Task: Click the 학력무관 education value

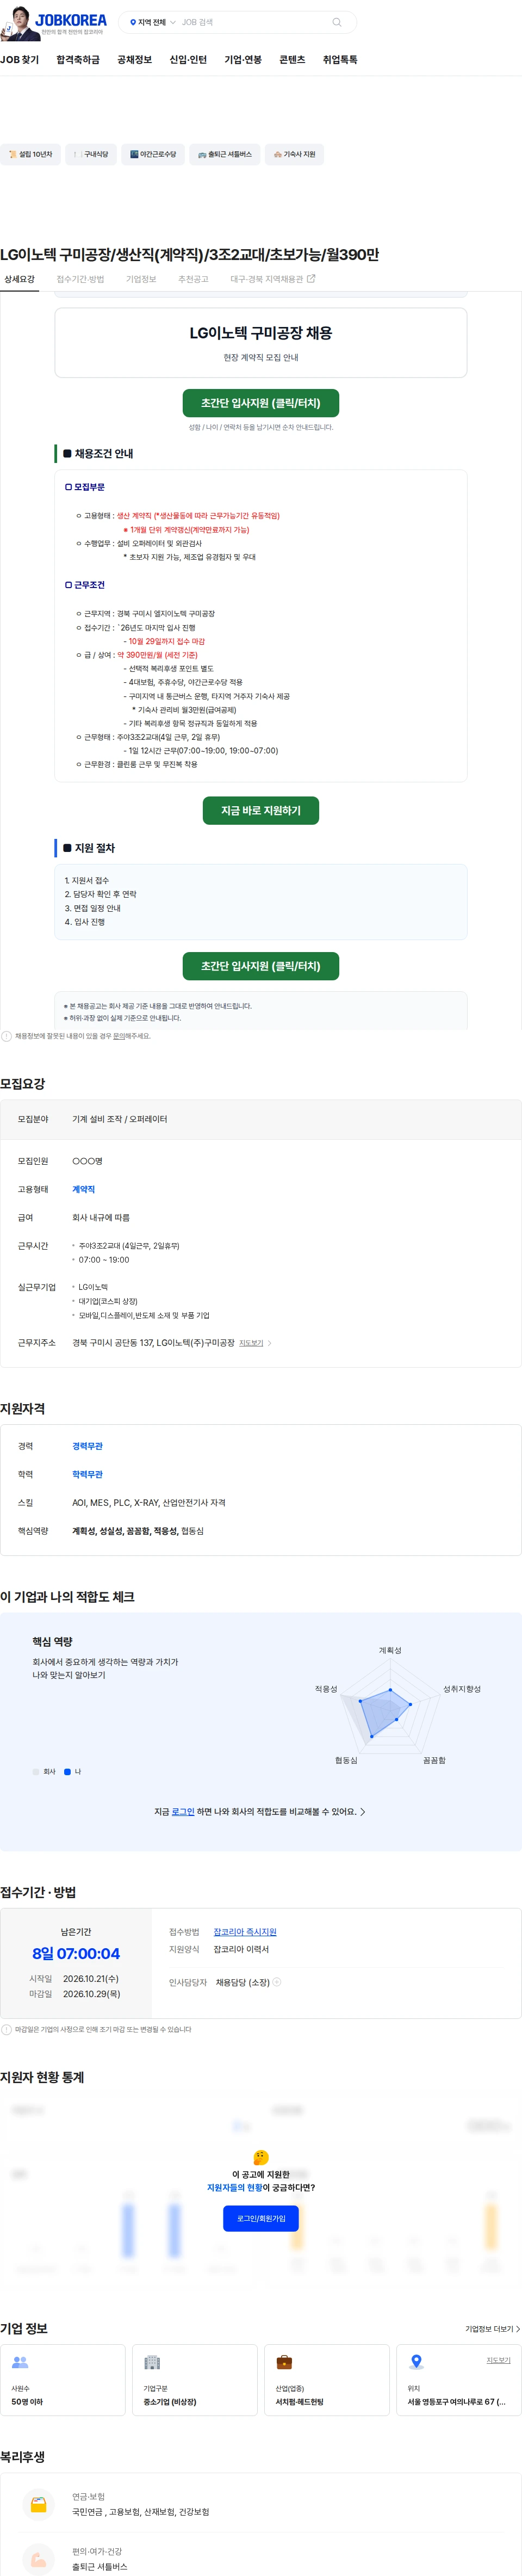Action: point(87,1474)
